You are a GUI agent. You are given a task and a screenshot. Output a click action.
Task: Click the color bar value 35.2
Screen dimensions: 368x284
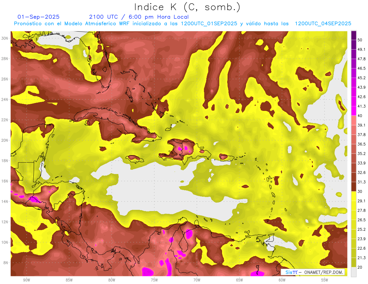[362, 153]
